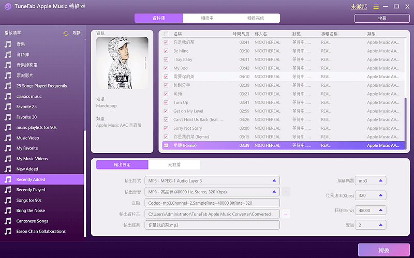Click music note icon beside Recently Added
414x258 pixels.
pyautogui.click(x=8, y=179)
